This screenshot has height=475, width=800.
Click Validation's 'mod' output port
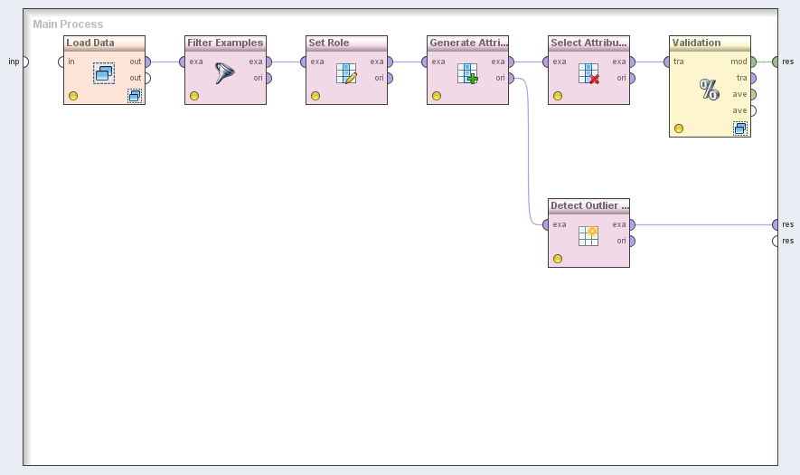click(x=752, y=62)
